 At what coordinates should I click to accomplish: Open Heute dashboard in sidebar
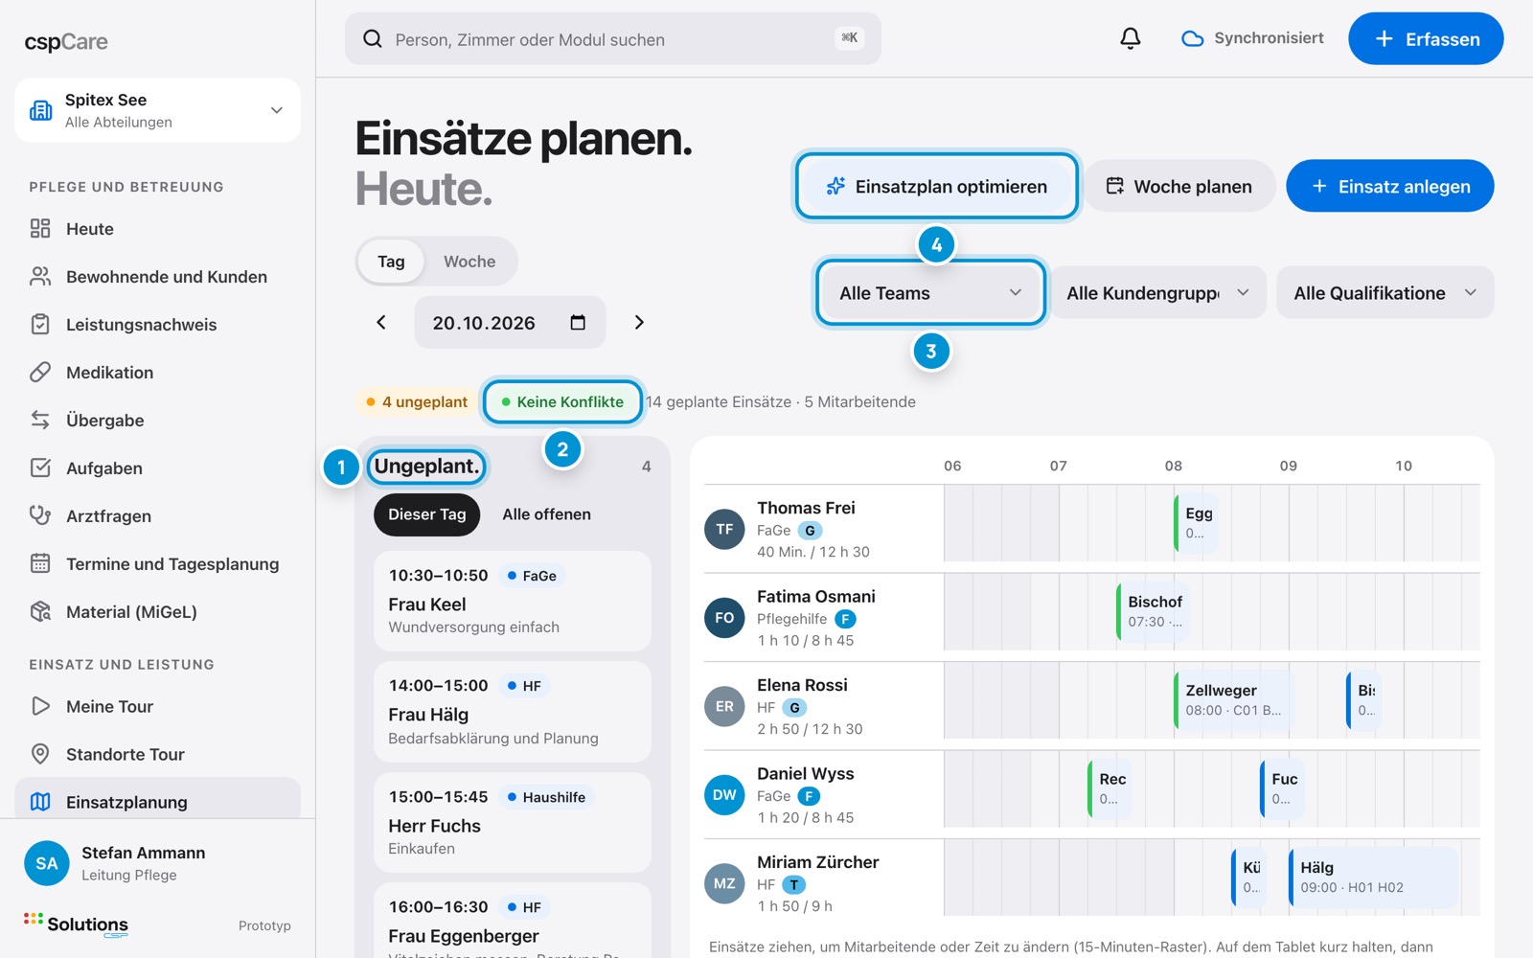tap(158, 229)
